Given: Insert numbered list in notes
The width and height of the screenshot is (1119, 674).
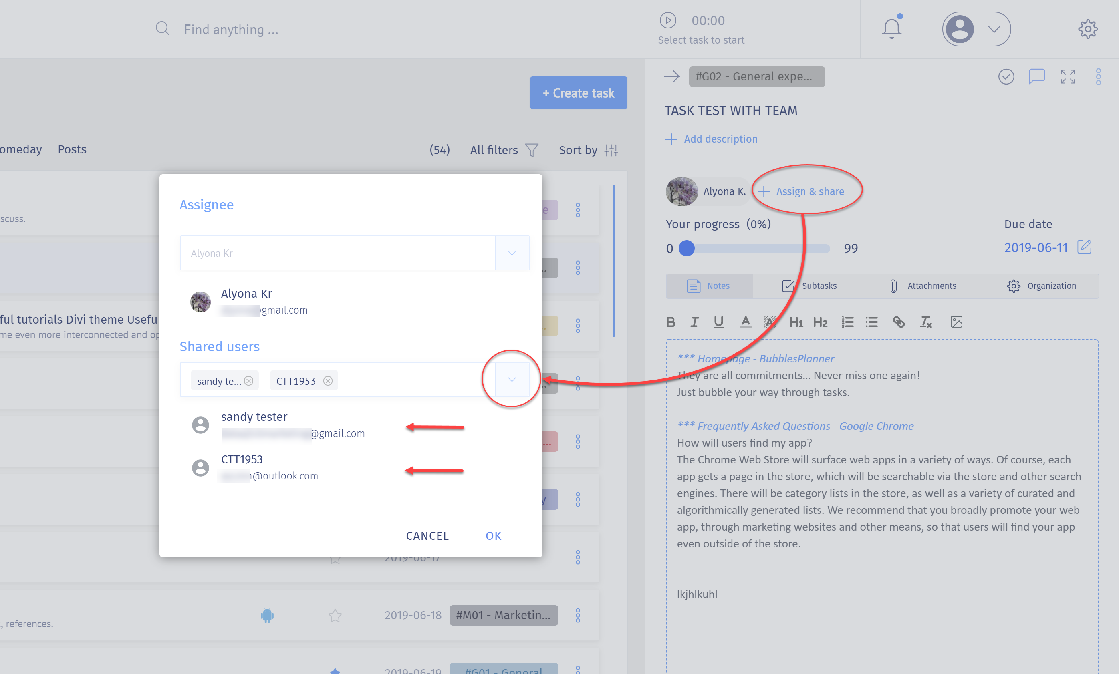Looking at the screenshot, I should (847, 322).
